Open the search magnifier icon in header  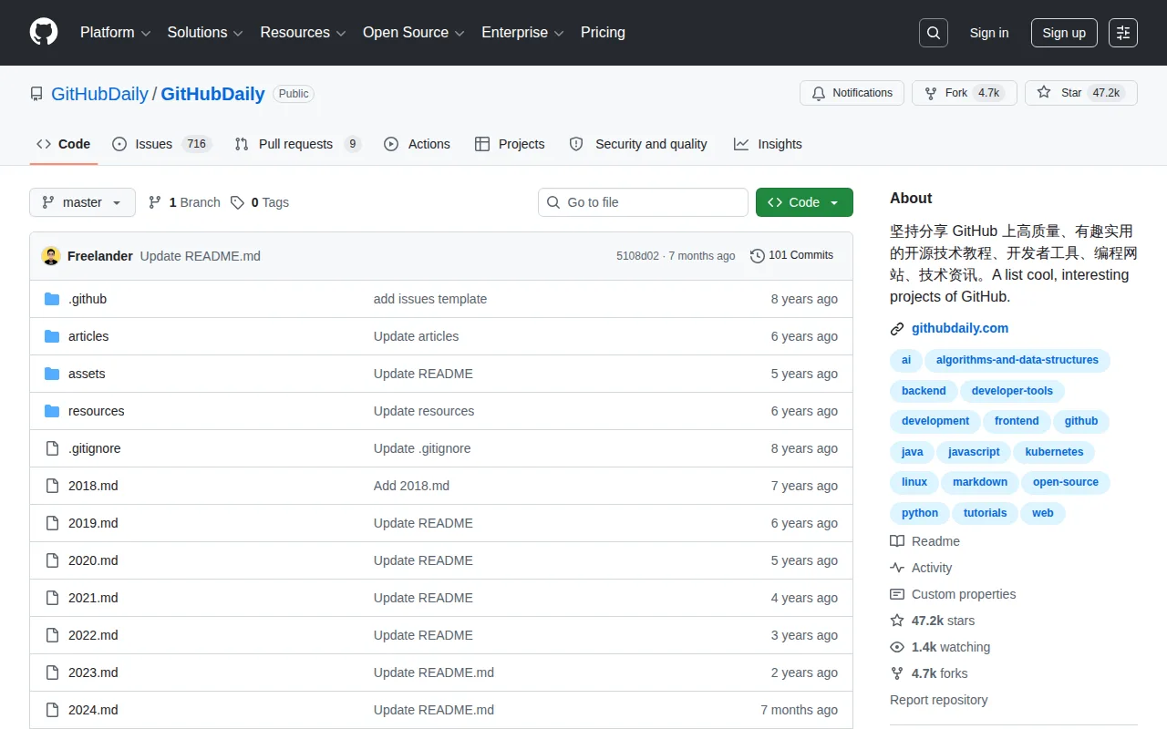(934, 33)
